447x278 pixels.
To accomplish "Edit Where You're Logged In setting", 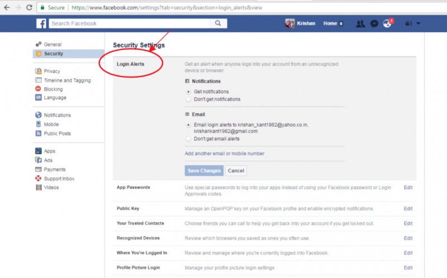I will (408, 253).
